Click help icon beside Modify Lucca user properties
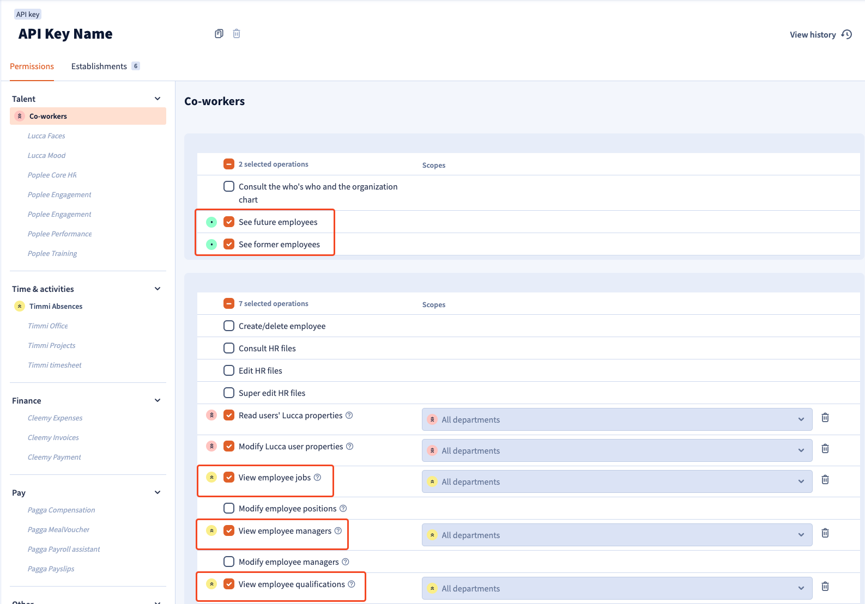Viewport: 865px width, 604px height. (x=350, y=447)
